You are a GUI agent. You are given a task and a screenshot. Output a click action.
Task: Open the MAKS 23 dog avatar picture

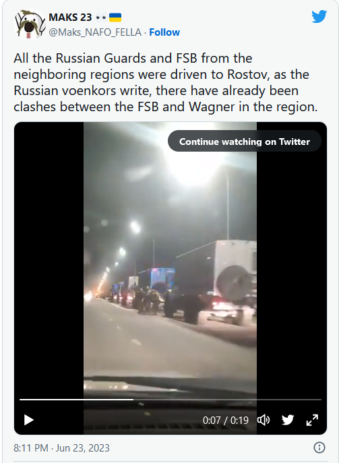point(29,24)
